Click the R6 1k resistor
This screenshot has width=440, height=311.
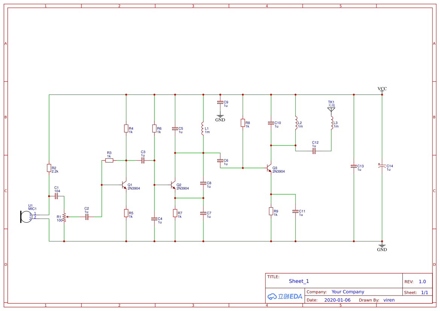click(154, 129)
